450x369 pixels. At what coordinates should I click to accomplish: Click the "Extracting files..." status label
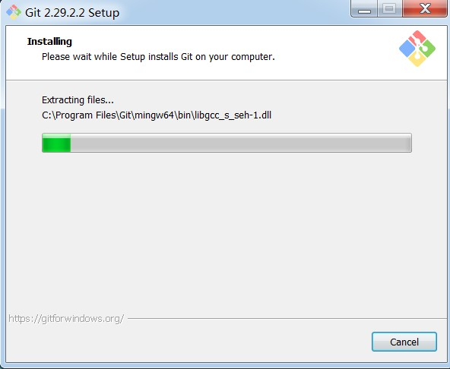[x=78, y=100]
